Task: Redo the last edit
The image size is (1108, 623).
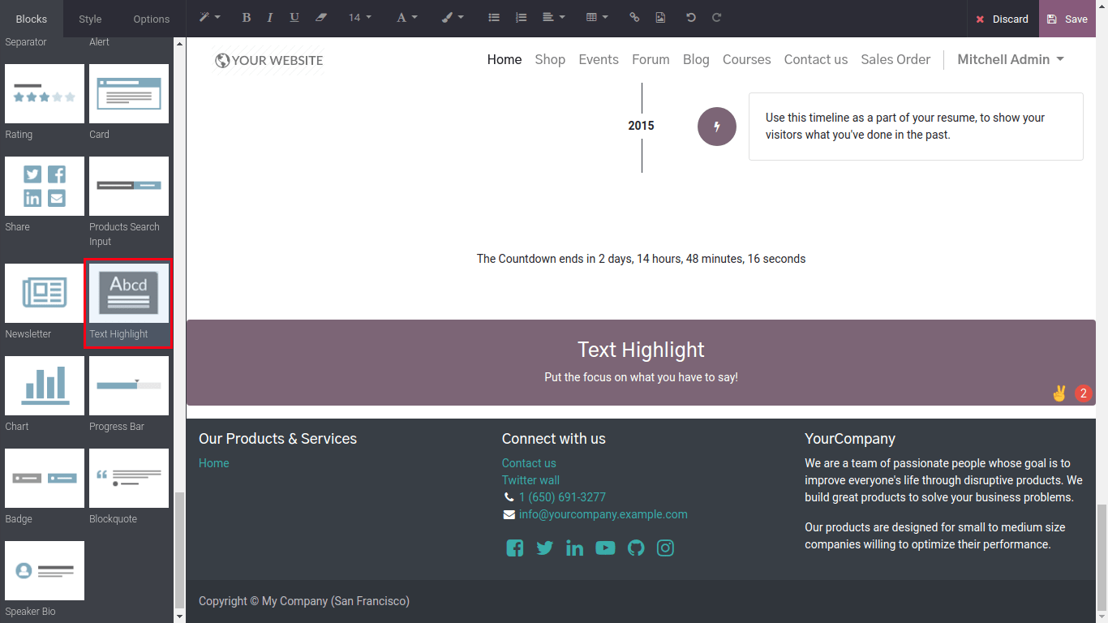Action: [716, 18]
